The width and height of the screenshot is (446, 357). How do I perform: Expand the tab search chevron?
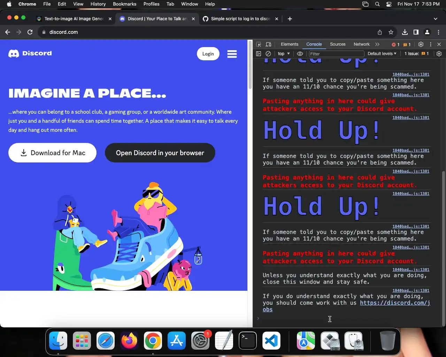click(x=436, y=19)
